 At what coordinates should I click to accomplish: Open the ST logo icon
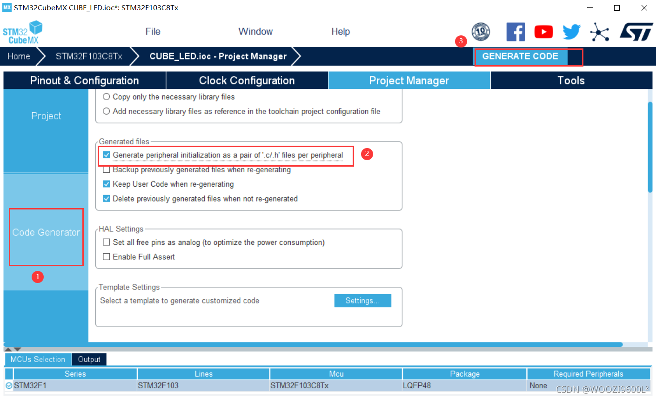(x=636, y=32)
